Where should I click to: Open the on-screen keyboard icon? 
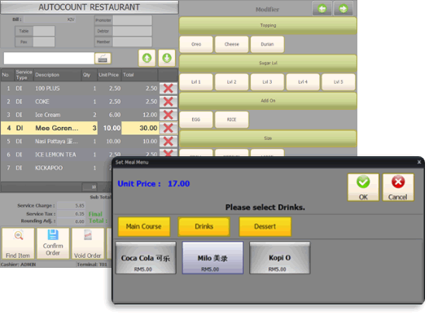pyautogui.click(x=103, y=59)
